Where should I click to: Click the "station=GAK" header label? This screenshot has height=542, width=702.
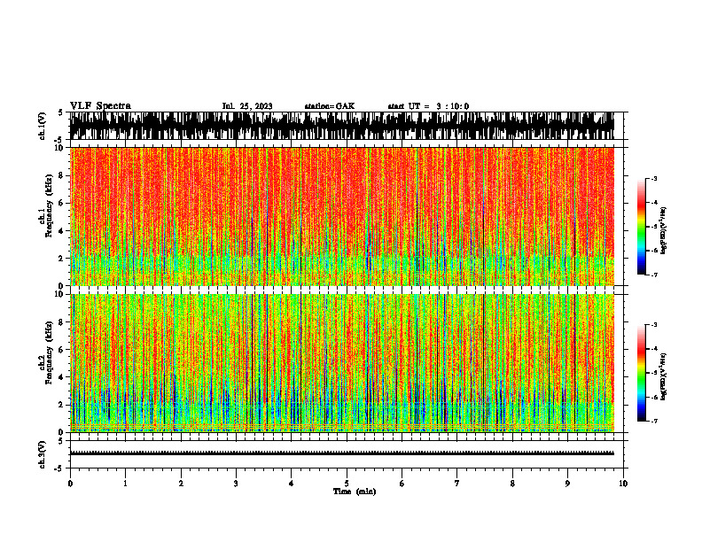pyautogui.click(x=330, y=106)
